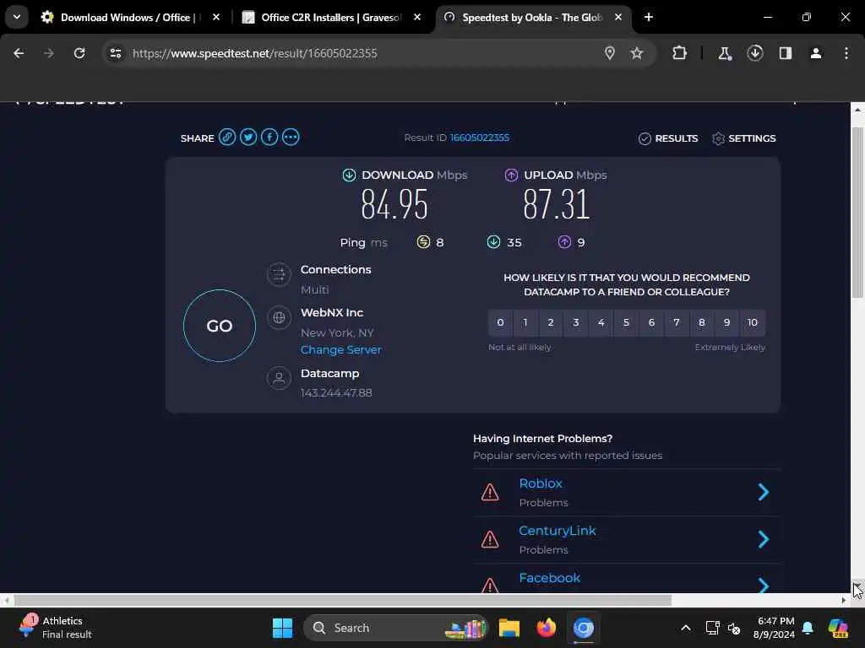Close the Office C2R Installers tab
Screen dimensions: 865x648
click(417, 17)
